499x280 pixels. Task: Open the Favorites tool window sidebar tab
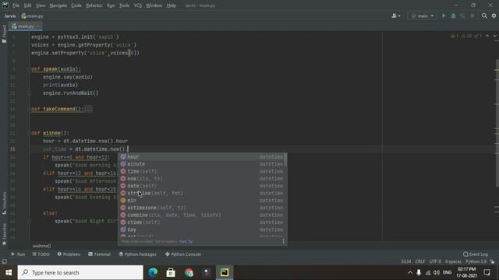click(4, 234)
